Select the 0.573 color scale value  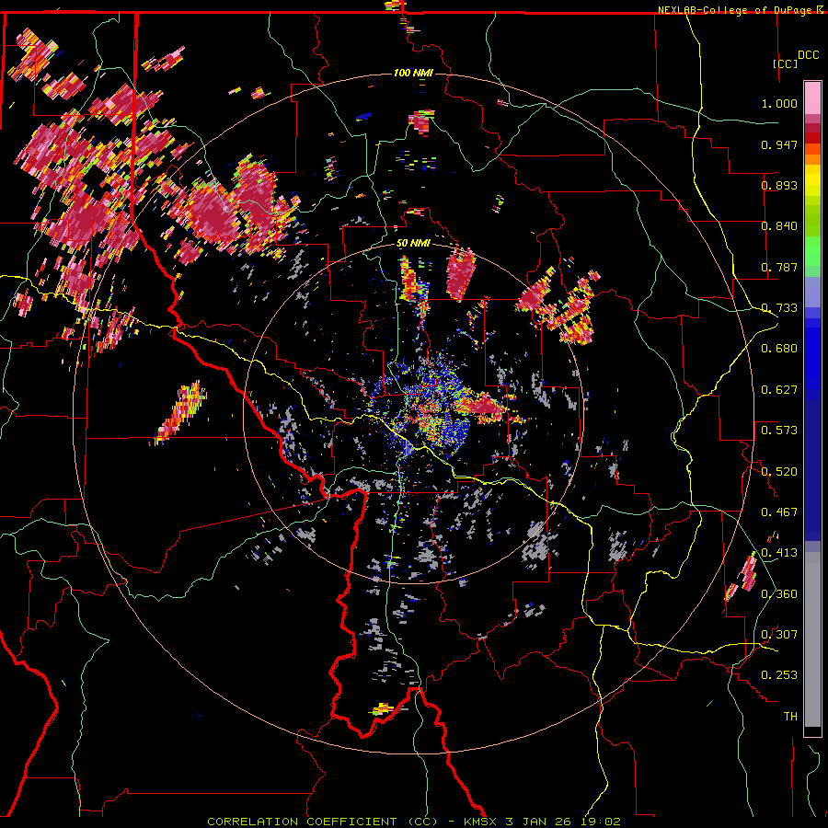coord(779,431)
